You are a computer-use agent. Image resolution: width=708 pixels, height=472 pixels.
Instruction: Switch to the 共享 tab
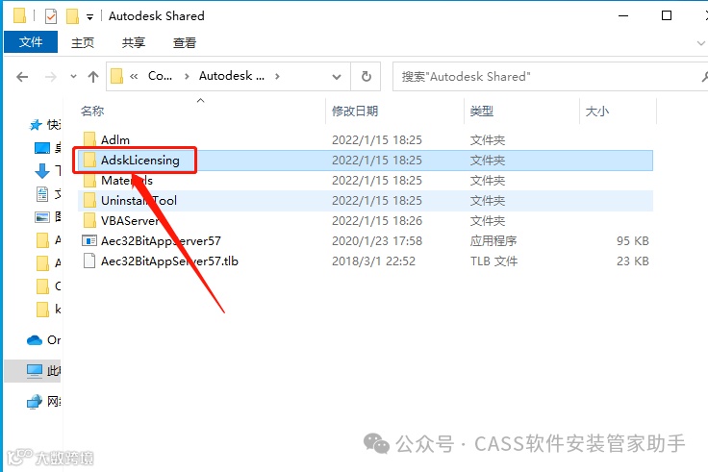(x=134, y=43)
